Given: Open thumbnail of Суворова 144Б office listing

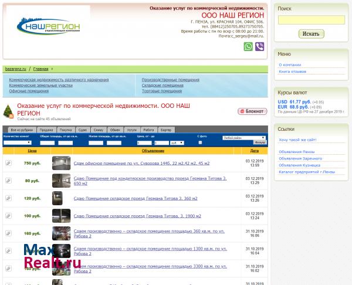Looking at the screenshot, I should click(x=61, y=163).
